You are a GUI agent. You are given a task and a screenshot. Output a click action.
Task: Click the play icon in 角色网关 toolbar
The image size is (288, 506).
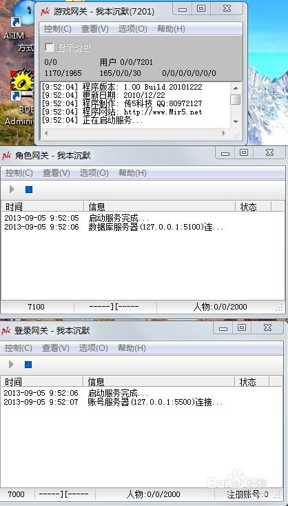[x=12, y=190]
